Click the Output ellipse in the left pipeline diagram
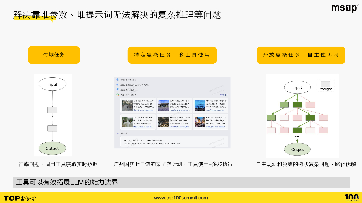Viewport: 362px width, 203px height. pos(52,148)
